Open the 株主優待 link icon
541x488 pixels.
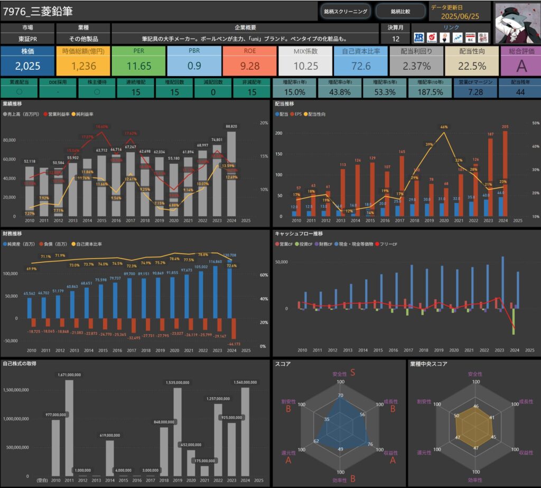483,38
